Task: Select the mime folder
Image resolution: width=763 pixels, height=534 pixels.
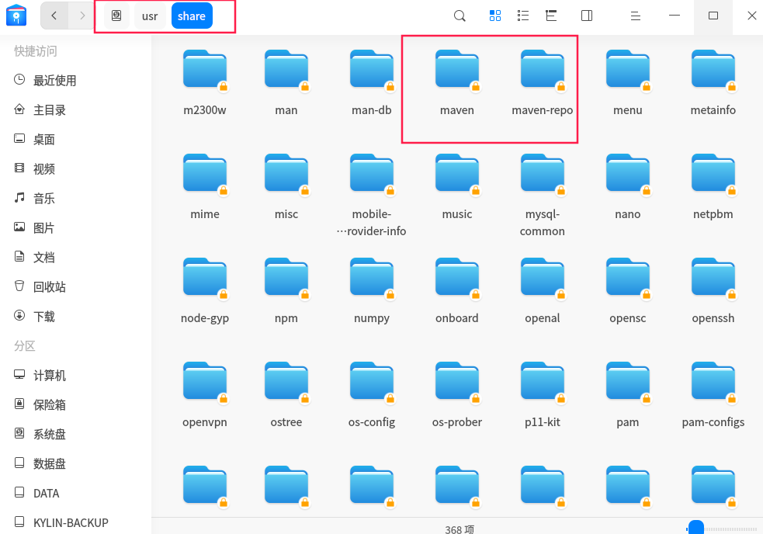Action: click(205, 187)
